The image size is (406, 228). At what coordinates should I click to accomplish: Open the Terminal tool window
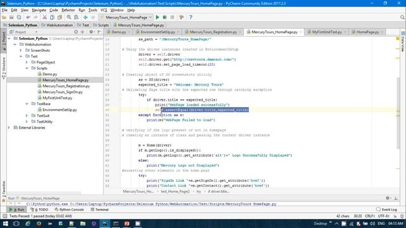coord(100,210)
